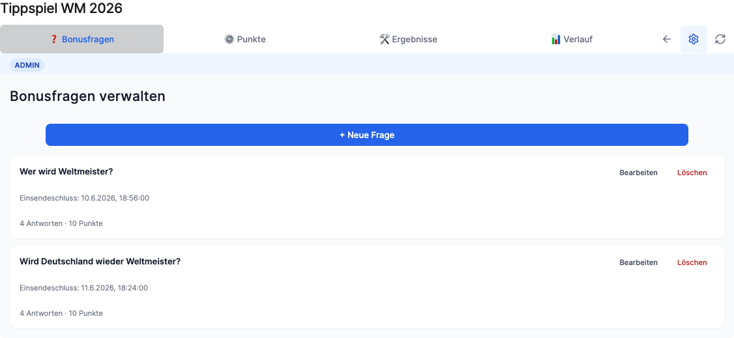Select the Verlauf tab

coord(572,39)
